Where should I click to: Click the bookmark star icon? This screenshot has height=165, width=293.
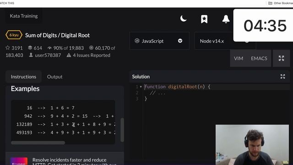pos(204,19)
